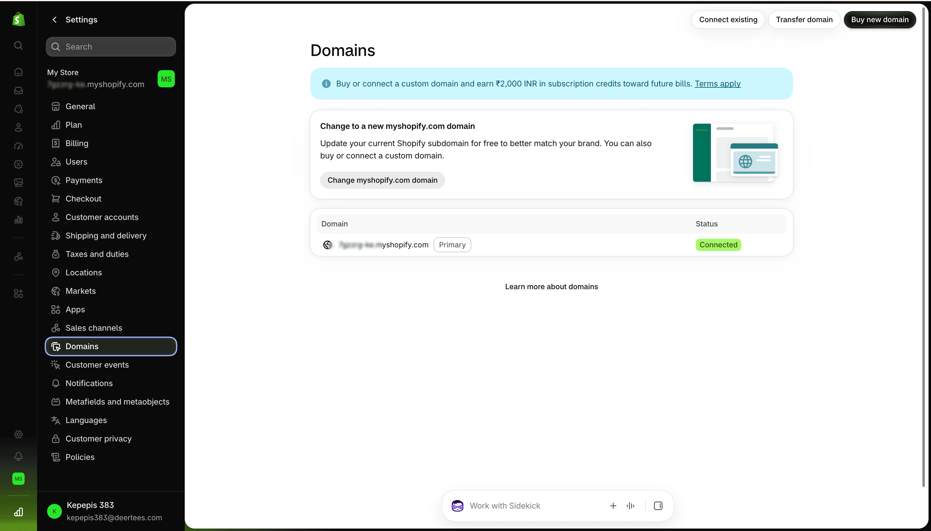The image size is (931, 531).
Task: Open Markets globe icon in the left rail
Action: [18, 201]
